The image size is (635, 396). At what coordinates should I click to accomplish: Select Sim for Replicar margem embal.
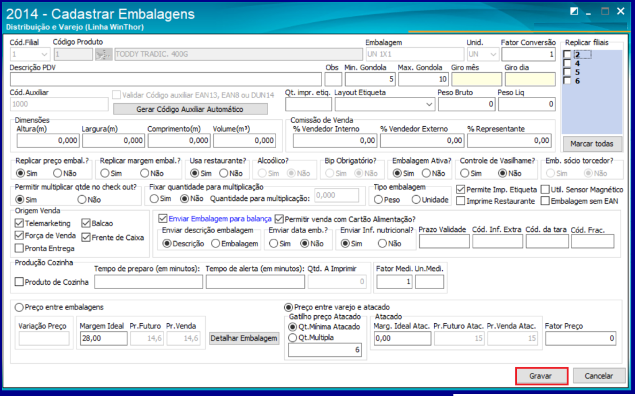tap(104, 173)
